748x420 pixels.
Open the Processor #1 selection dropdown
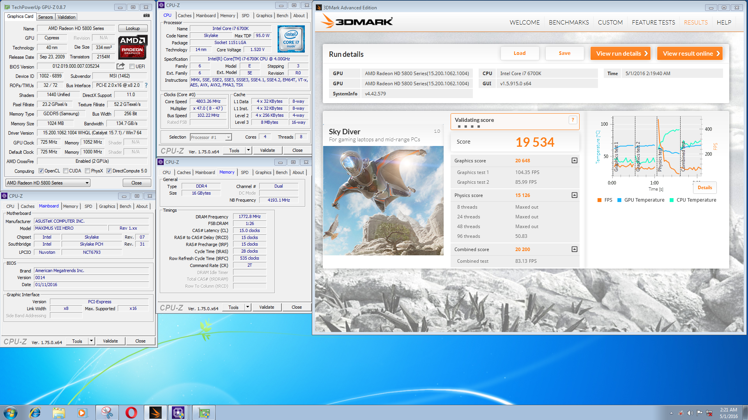(x=210, y=137)
